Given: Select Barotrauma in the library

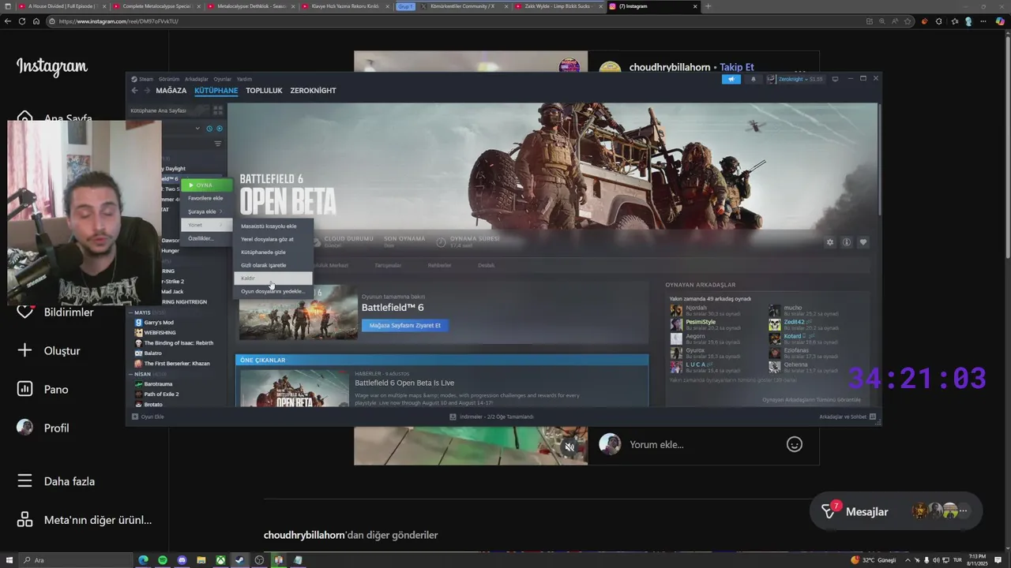Looking at the screenshot, I should pos(158,384).
